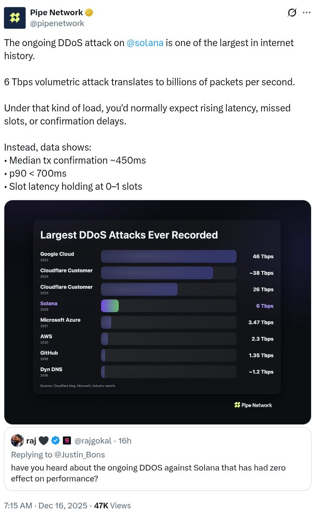Screen dimensions: 318x511
Task: Click the @solana mention link
Action: pos(145,43)
